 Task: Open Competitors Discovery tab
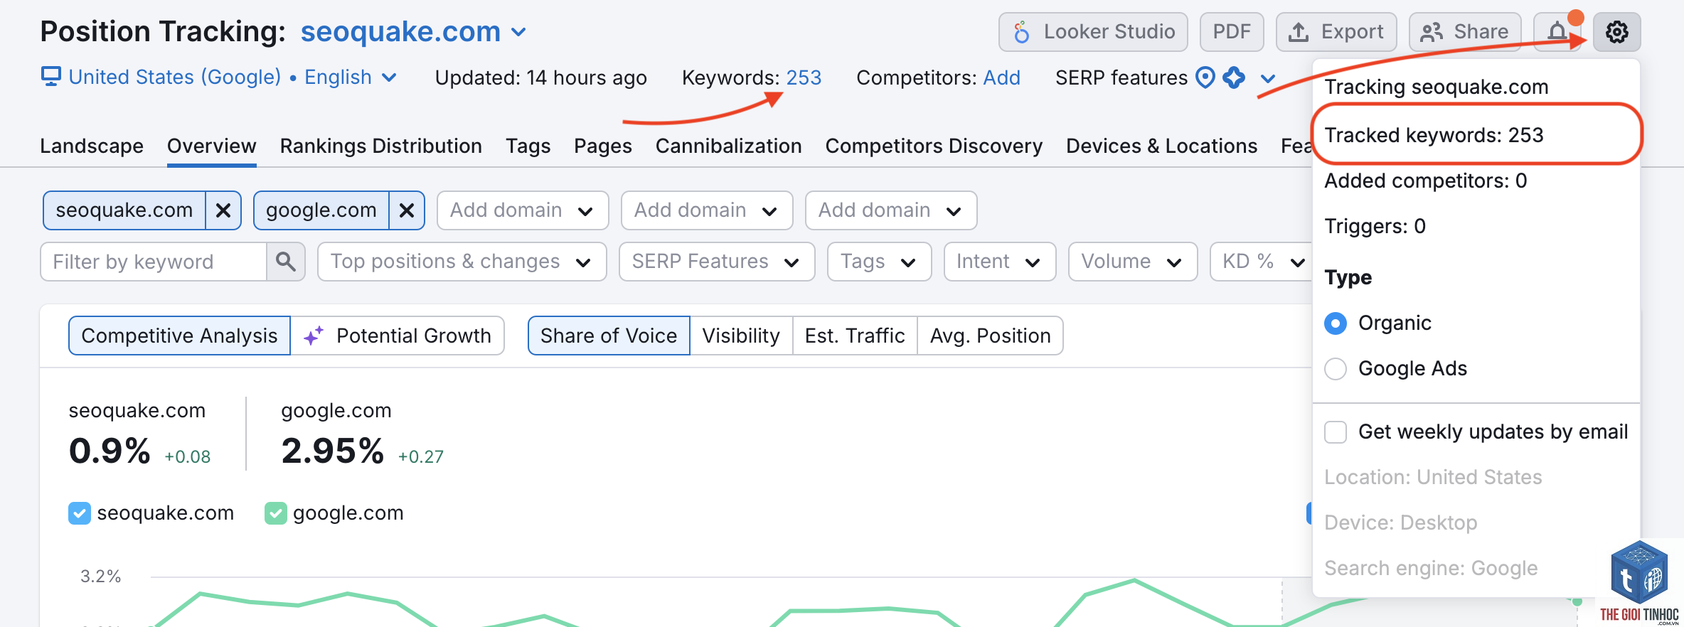pyautogui.click(x=934, y=146)
